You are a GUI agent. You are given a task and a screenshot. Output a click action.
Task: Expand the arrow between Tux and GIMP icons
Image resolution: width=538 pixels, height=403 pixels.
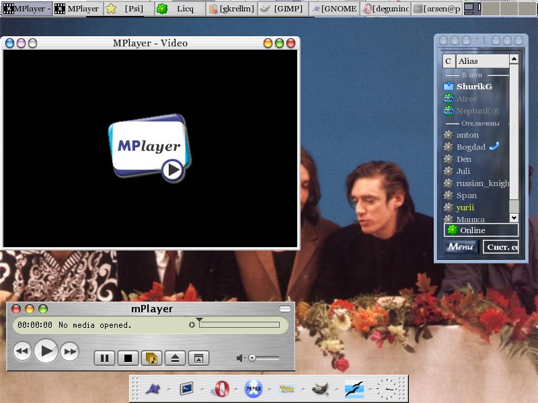[x=303, y=390]
